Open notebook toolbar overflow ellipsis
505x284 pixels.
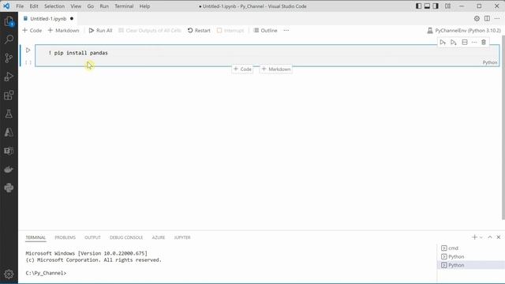(286, 30)
